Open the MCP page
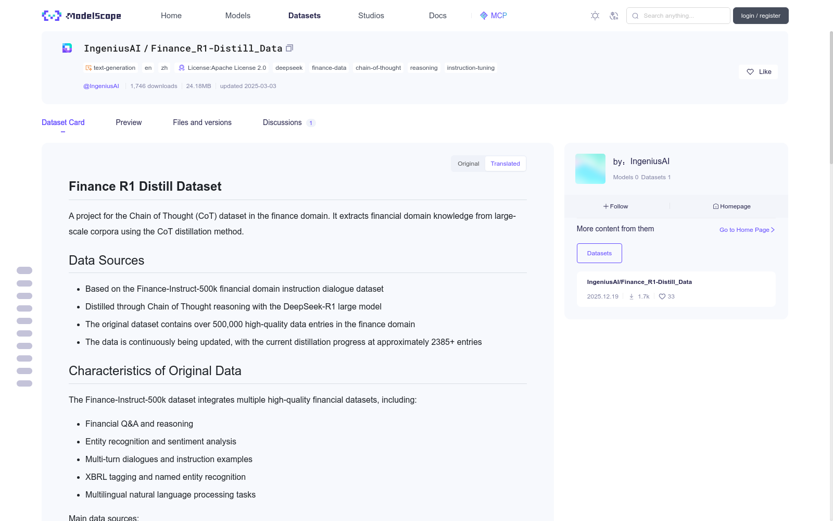The image size is (833, 521). point(494,16)
